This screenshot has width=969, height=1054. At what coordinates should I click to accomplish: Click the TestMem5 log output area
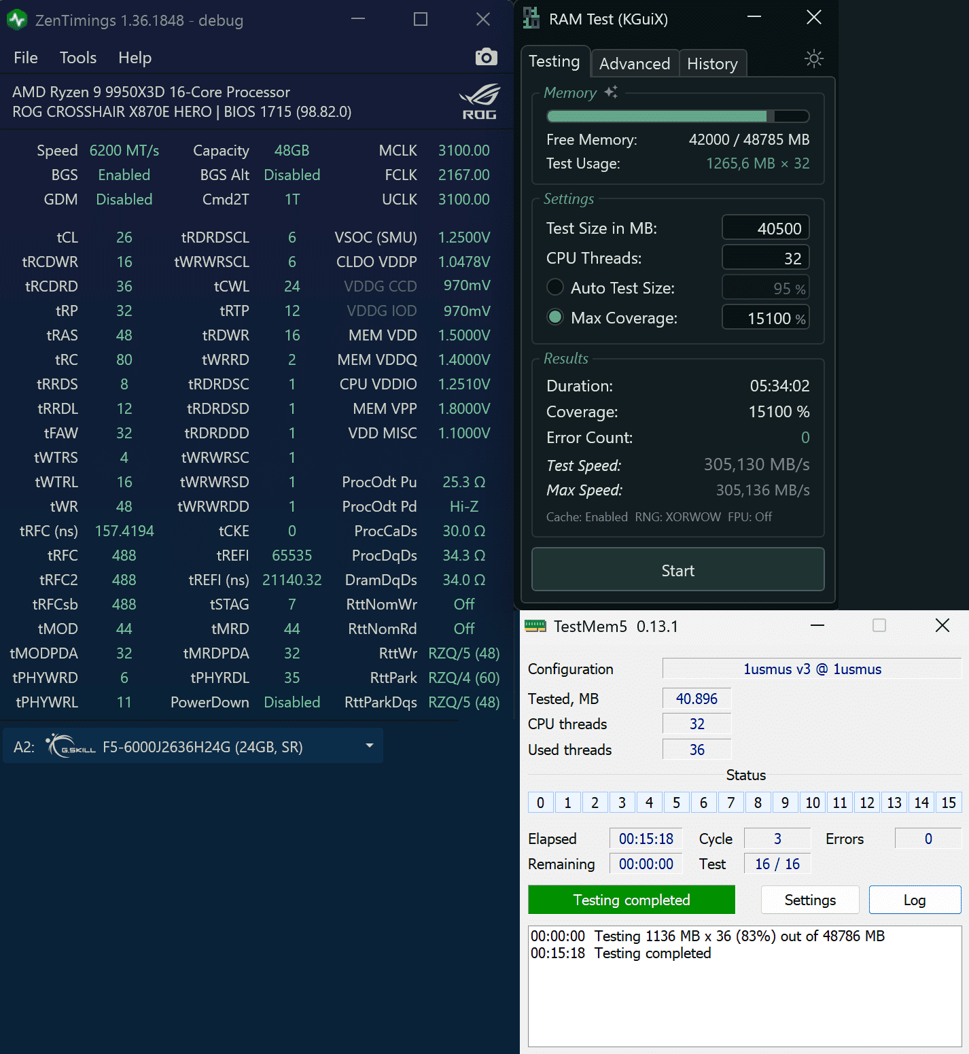pos(745,986)
